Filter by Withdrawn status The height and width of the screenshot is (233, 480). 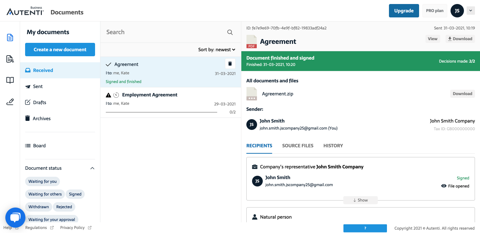tap(39, 207)
